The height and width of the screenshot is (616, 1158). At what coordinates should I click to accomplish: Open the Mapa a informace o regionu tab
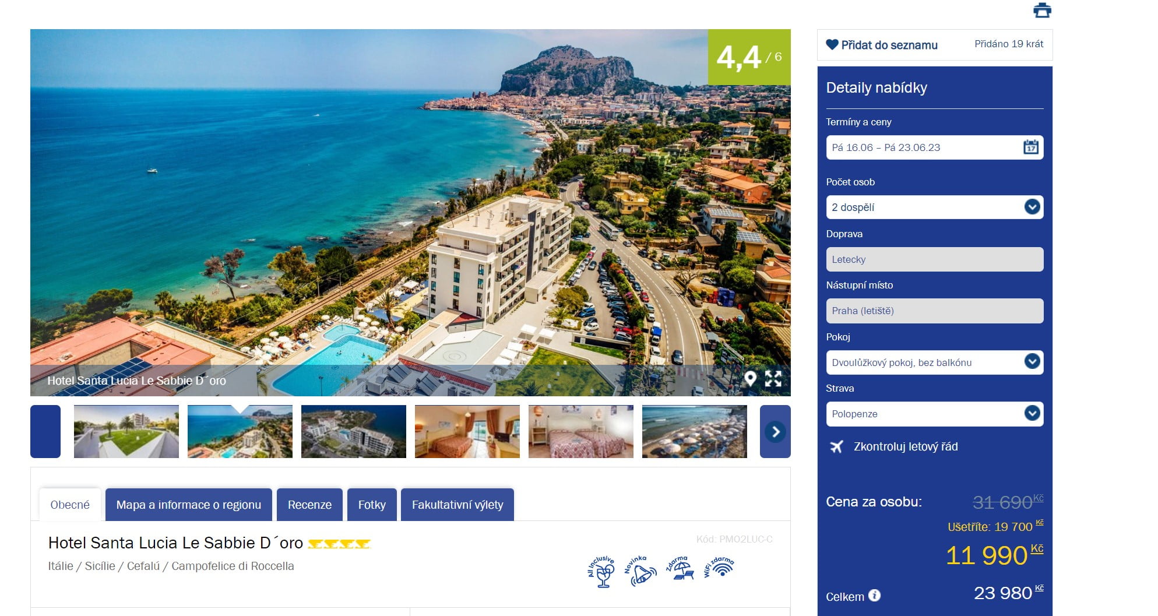tap(188, 505)
